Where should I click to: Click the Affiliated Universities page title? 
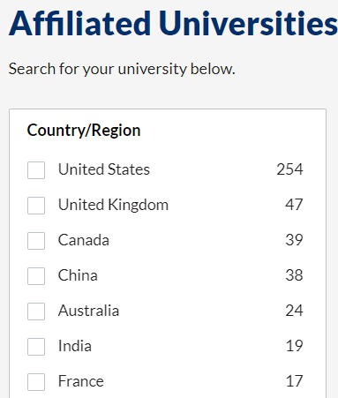tap(173, 24)
